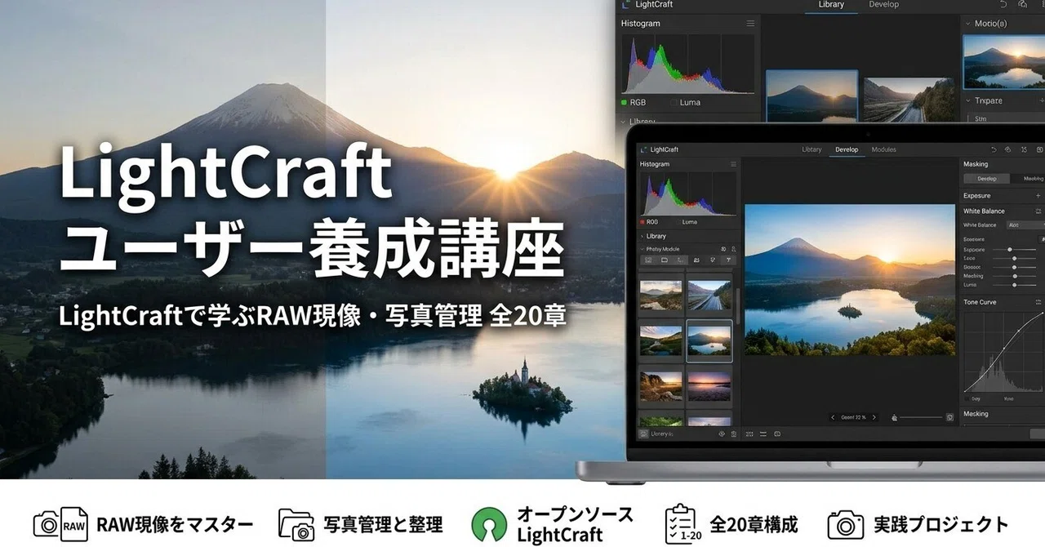This screenshot has width=1045, height=547.
Task: Open White Balance preset dropdown
Action: pos(1026,225)
